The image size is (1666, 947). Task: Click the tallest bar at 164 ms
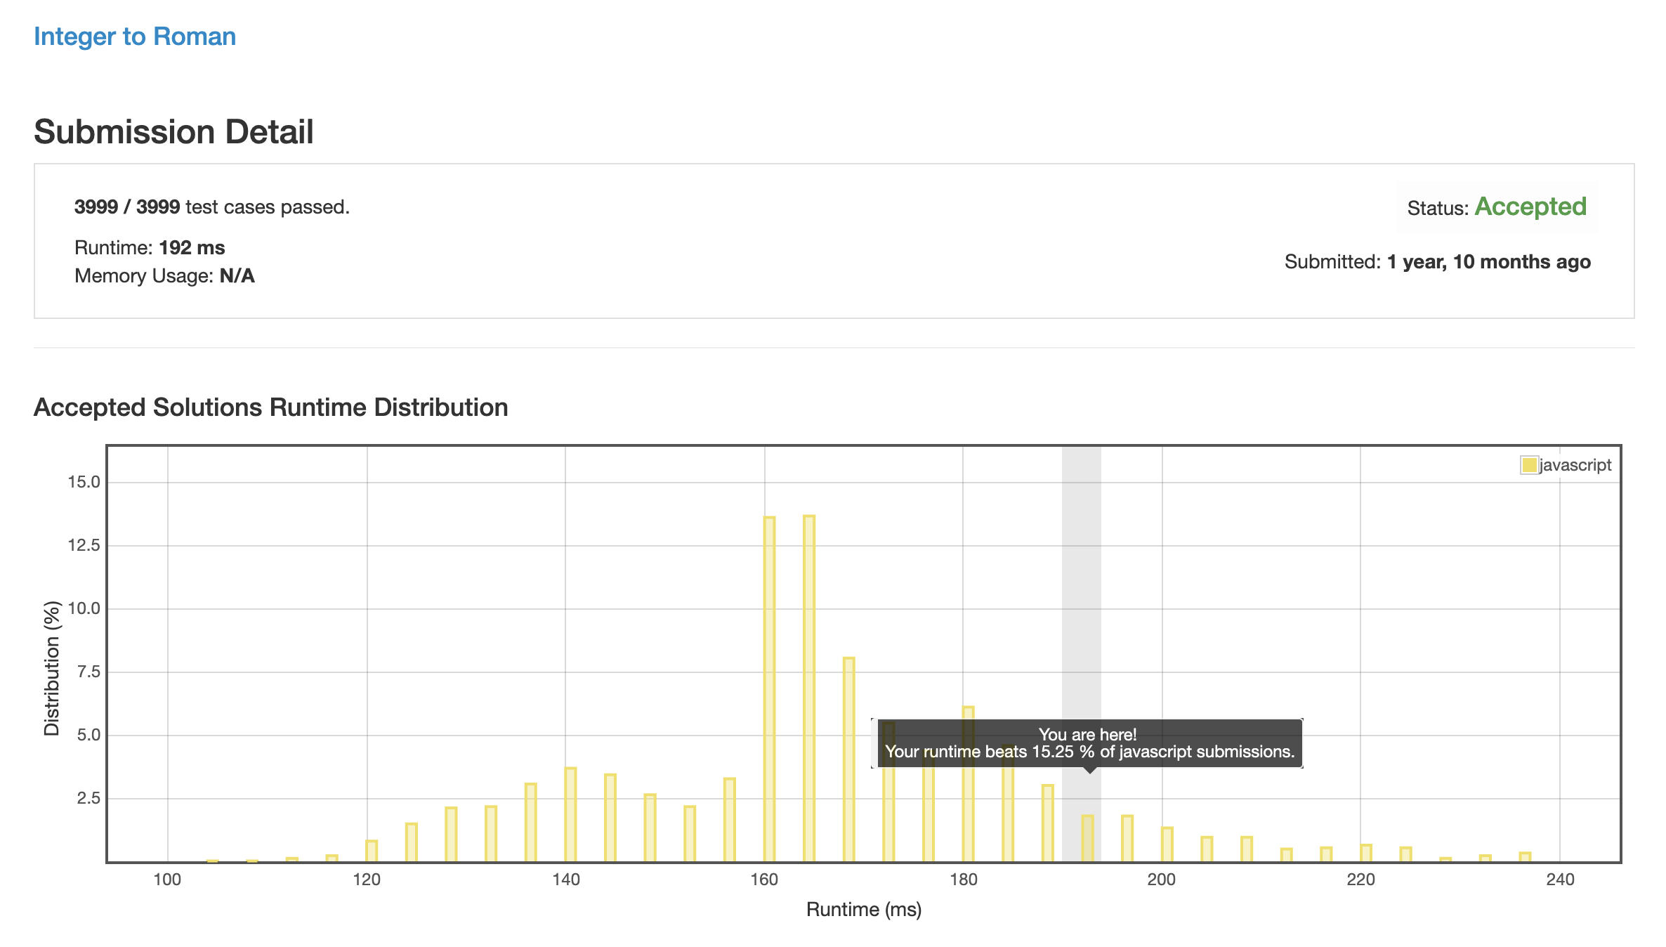(x=809, y=688)
